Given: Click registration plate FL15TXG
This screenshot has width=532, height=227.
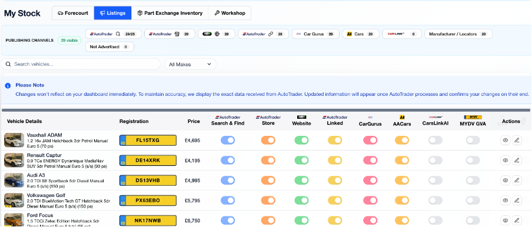Looking at the screenshot, I should [148, 141].
